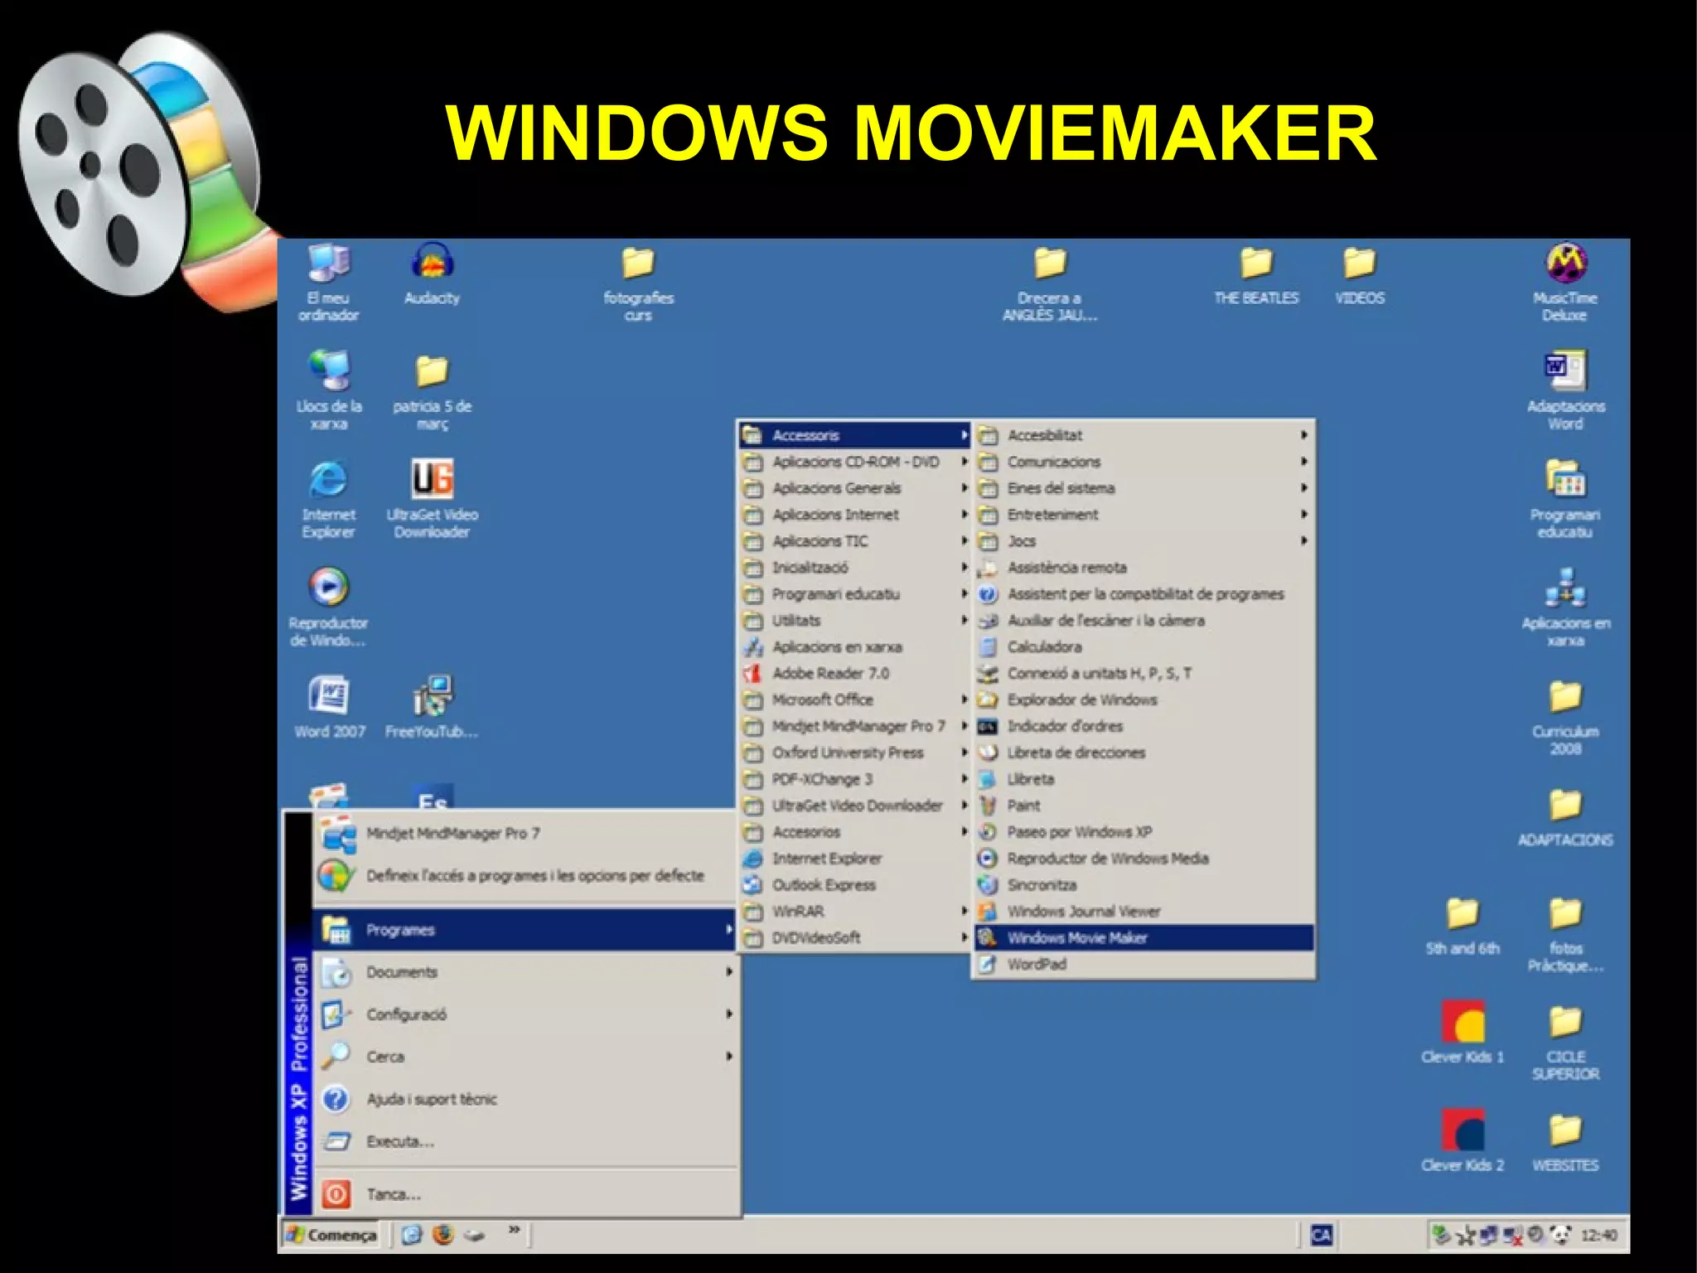Screen dimensions: 1697x1273
Task: Expand Eines del sistema submenu
Action: (x=1143, y=487)
